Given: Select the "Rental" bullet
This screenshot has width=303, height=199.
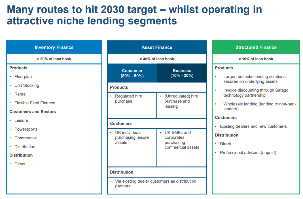Looking at the screenshot, I should [20, 94].
